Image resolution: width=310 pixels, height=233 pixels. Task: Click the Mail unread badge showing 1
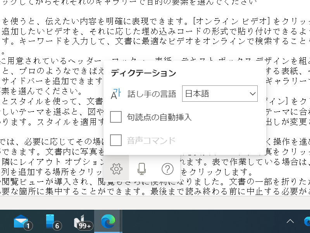click(28, 226)
